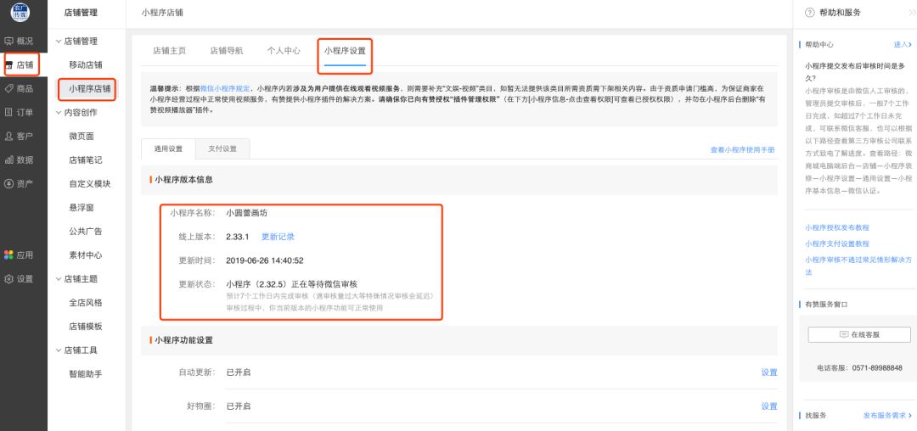The width and height of the screenshot is (917, 431).
Task: Open 概况 overview in left sidebar
Action: tap(20, 41)
